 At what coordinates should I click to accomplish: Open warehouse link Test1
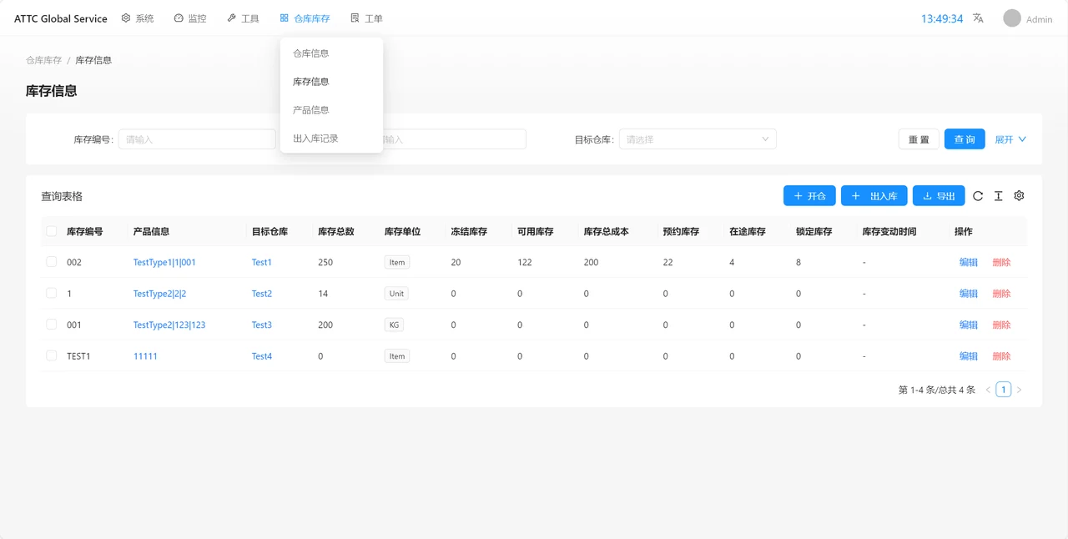262,262
